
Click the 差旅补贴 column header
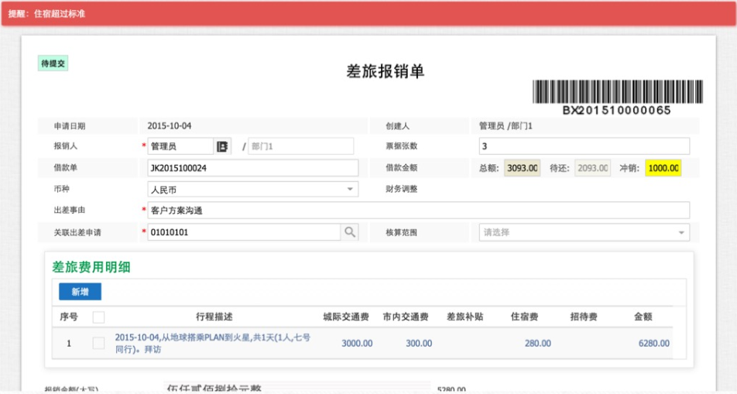464,317
